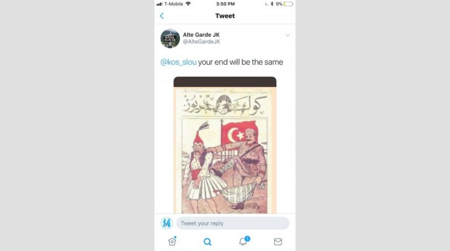Screen dimensions: 450x251
Task: Click the @kos_slou mention link
Action: point(178,62)
